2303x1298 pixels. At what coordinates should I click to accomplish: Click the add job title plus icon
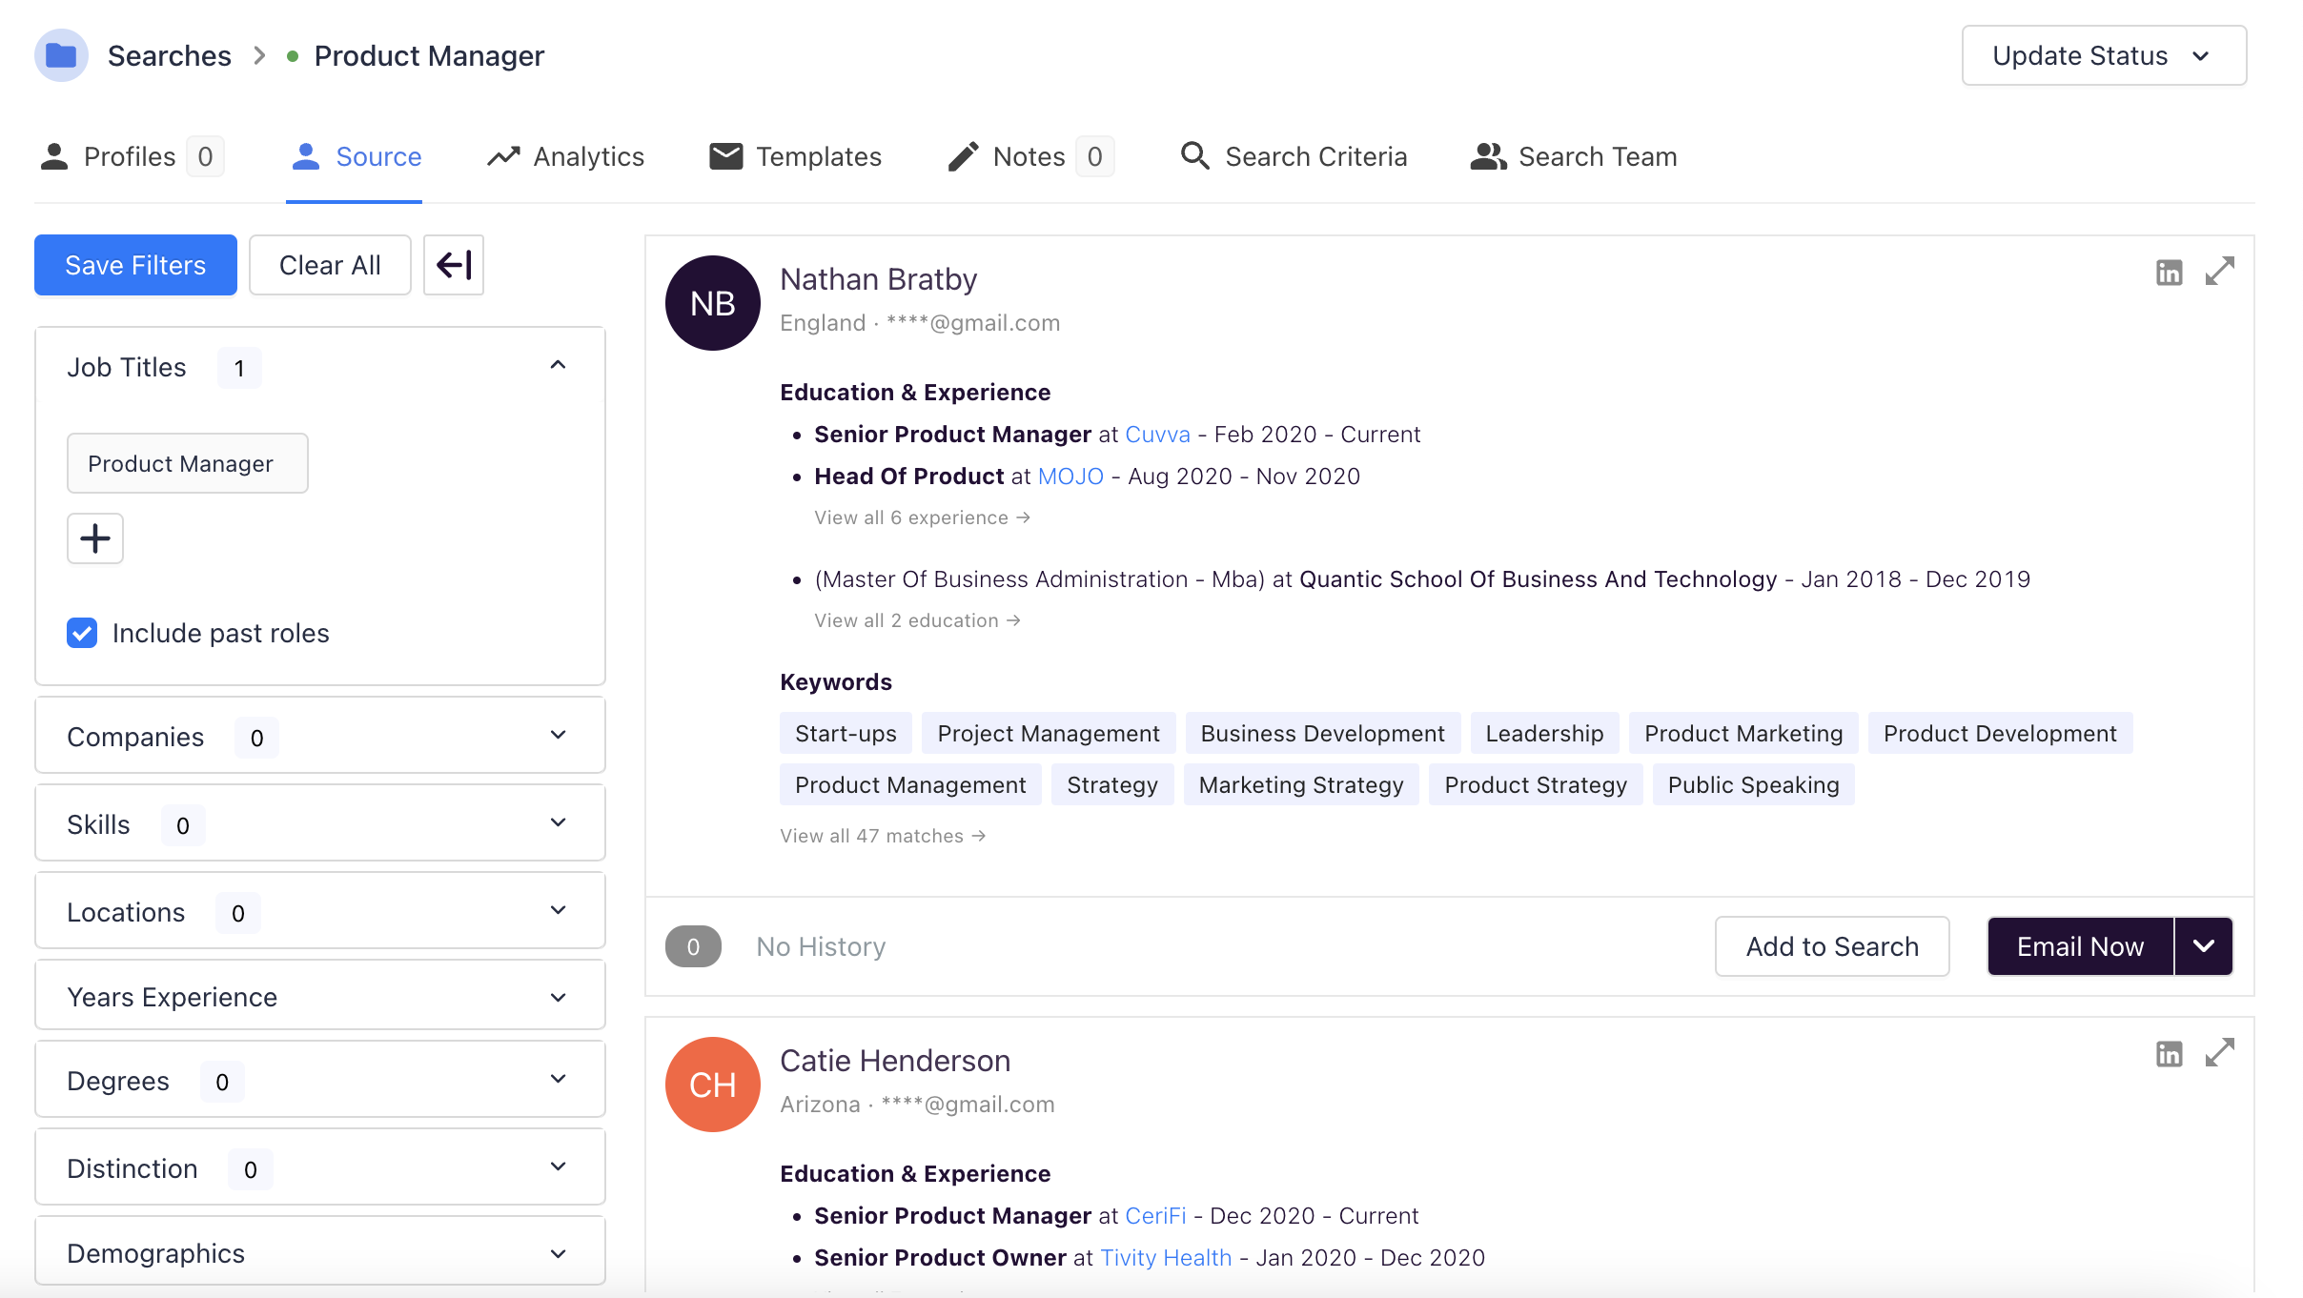93,537
